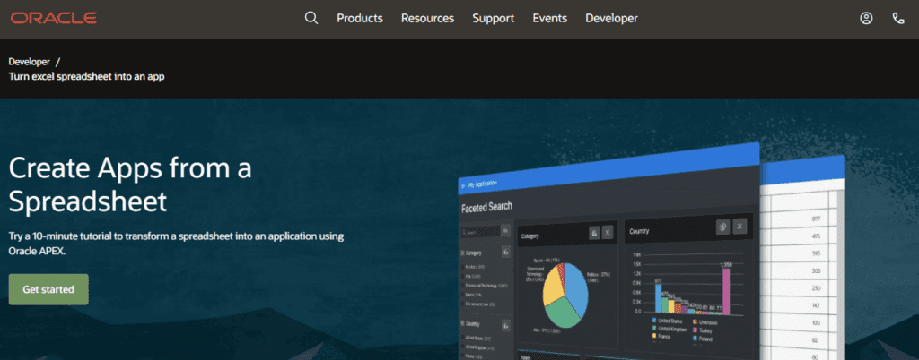Click the 10-minute tutorial description text
This screenshot has width=919, height=360.
[x=176, y=244]
